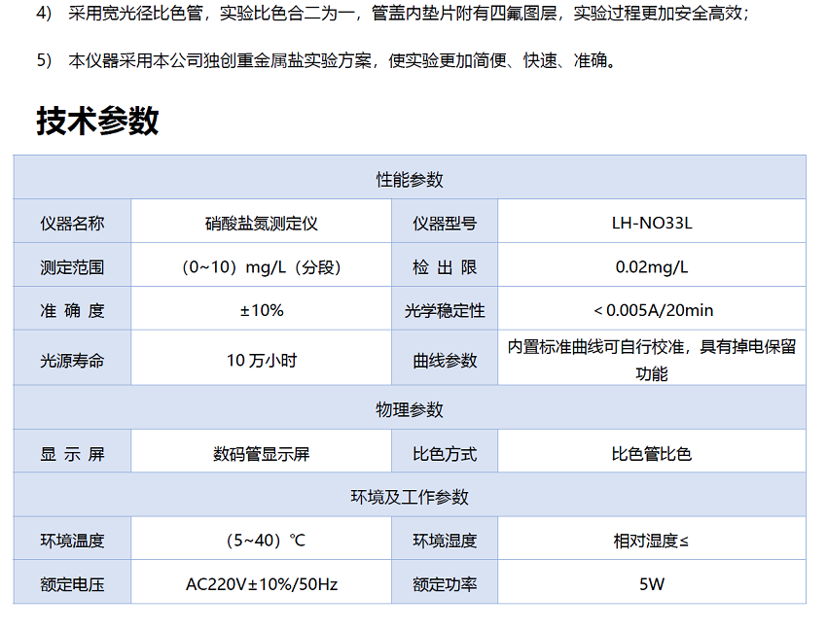Click the '10万小时' value cell
The width and height of the screenshot is (827, 630).
coord(261,358)
